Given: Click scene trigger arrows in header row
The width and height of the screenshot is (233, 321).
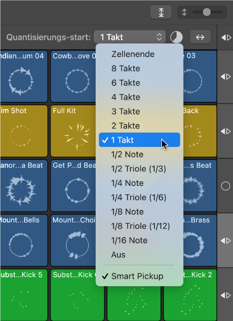Looking at the screenshot, I should [226, 38].
